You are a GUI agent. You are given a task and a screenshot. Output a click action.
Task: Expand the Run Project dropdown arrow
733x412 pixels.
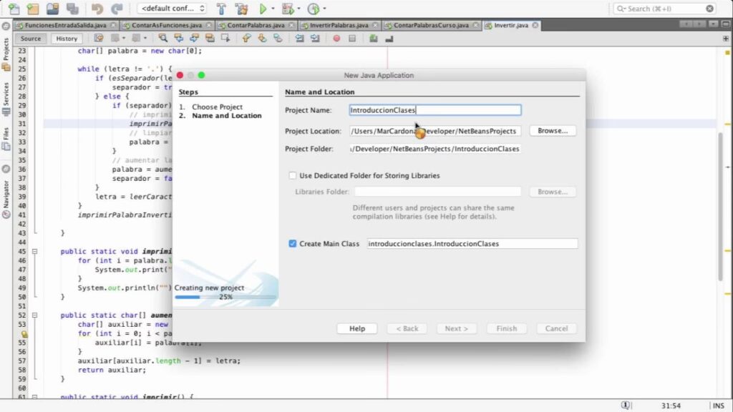coord(273,9)
